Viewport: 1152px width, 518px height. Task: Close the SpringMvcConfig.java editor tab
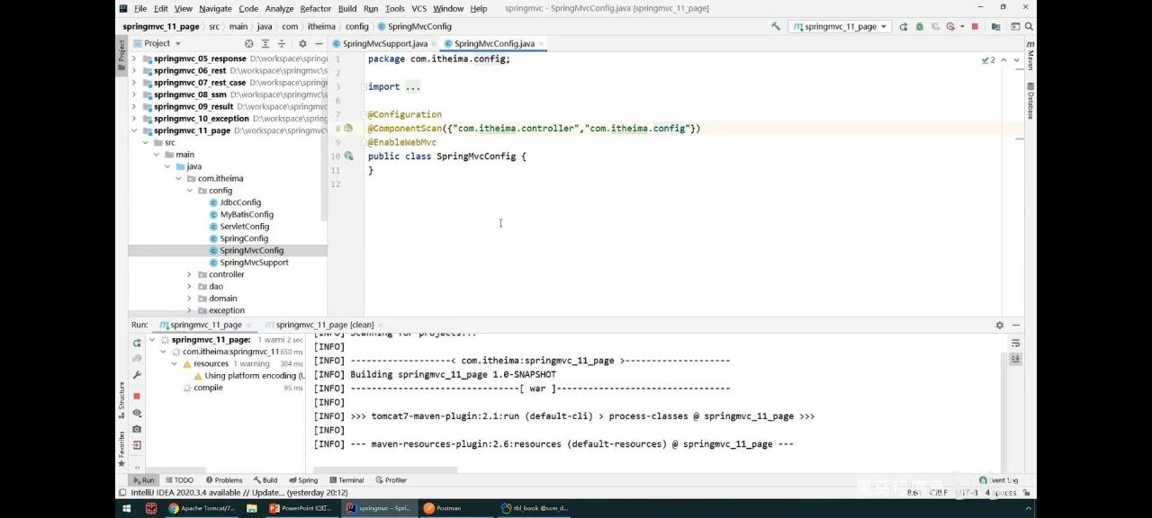(542, 43)
